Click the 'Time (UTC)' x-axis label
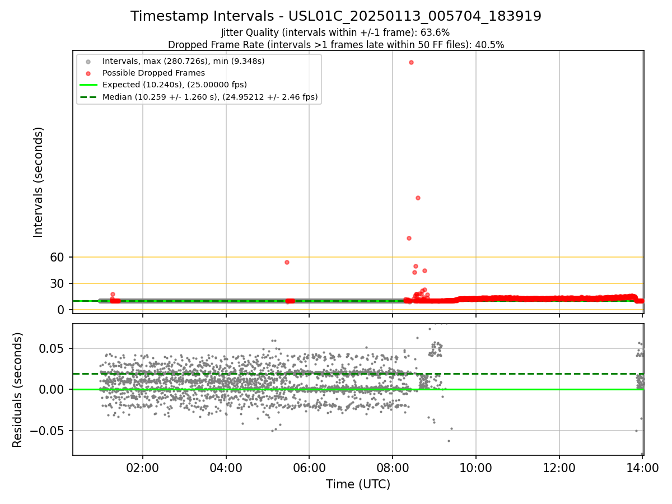Image resolution: width=672 pixels, height=504 pixels. (358, 484)
